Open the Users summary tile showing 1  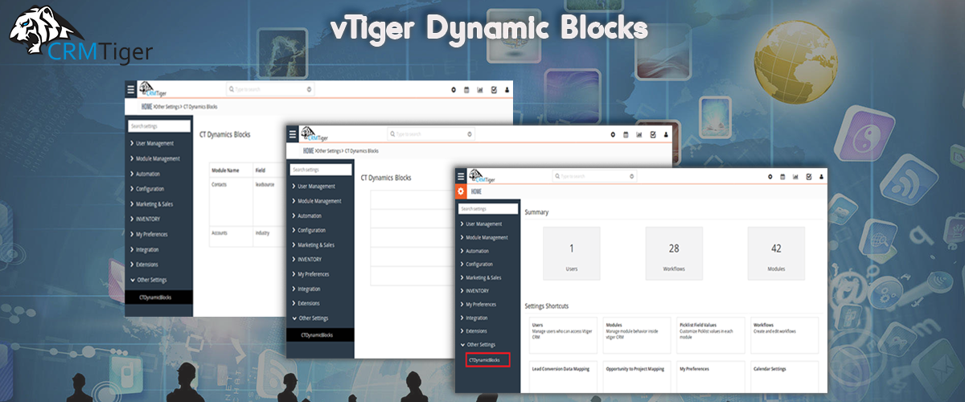pos(572,253)
